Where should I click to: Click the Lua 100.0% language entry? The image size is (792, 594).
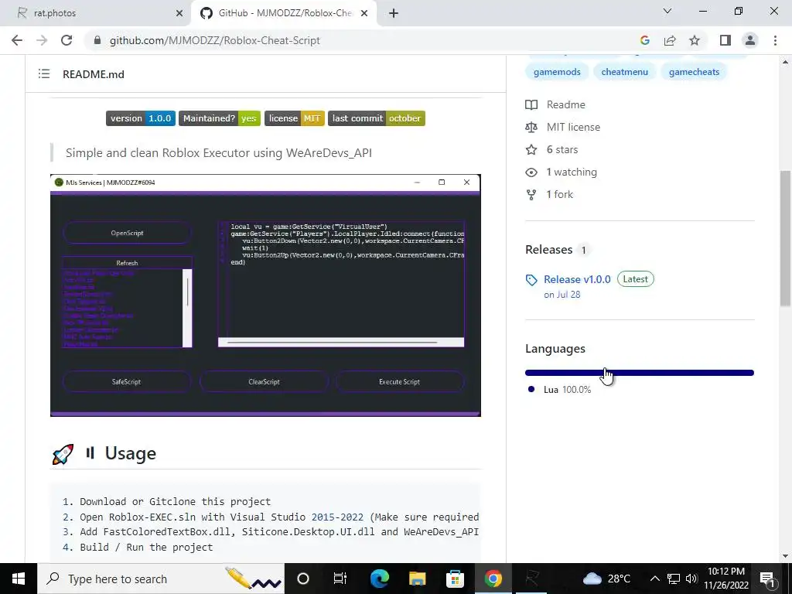pyautogui.click(x=567, y=390)
